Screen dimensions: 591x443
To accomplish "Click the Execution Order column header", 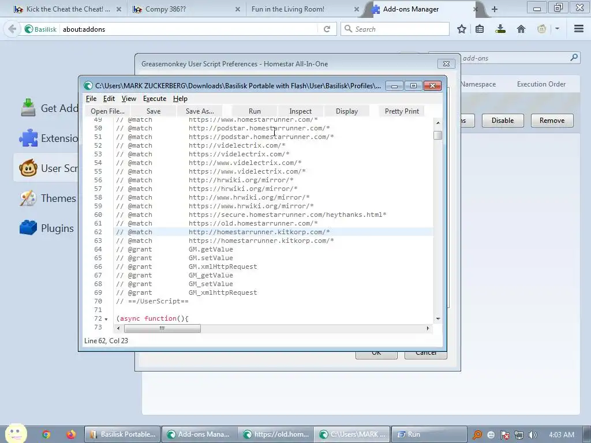I will [541, 84].
